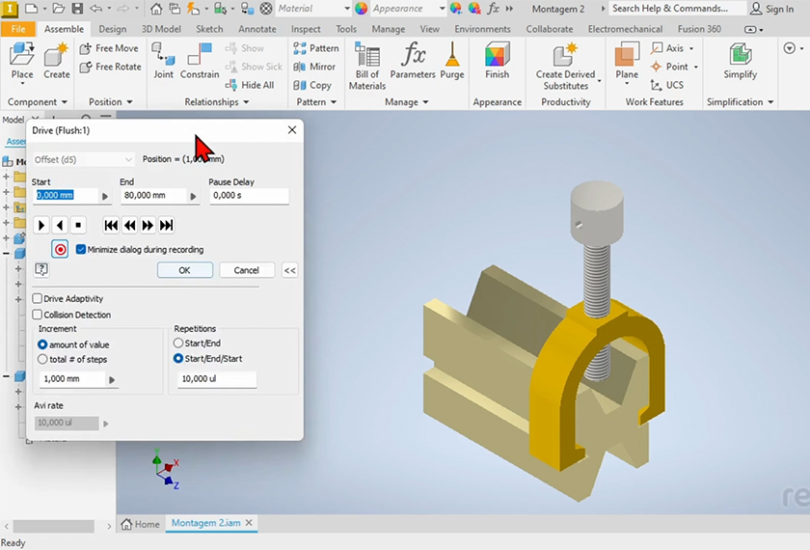Enable Collision Detection checkbox
This screenshot has width=810, height=550.
pyautogui.click(x=38, y=315)
